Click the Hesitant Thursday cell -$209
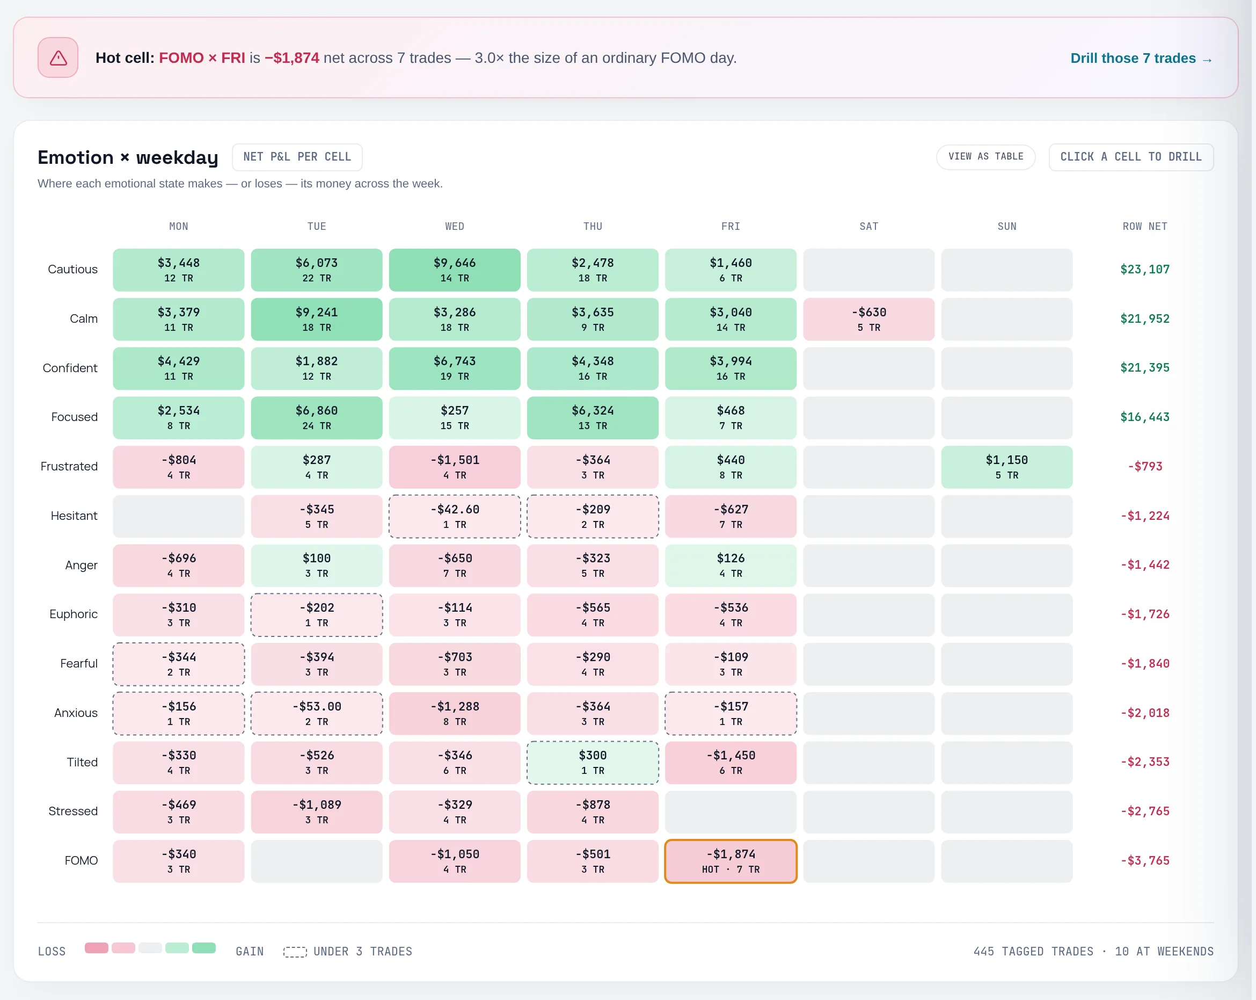The width and height of the screenshot is (1256, 1000). pos(593,516)
